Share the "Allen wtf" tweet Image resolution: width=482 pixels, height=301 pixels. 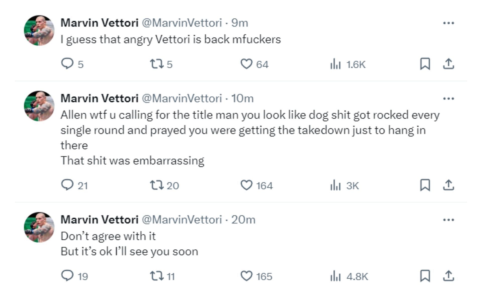pyautogui.click(x=449, y=185)
